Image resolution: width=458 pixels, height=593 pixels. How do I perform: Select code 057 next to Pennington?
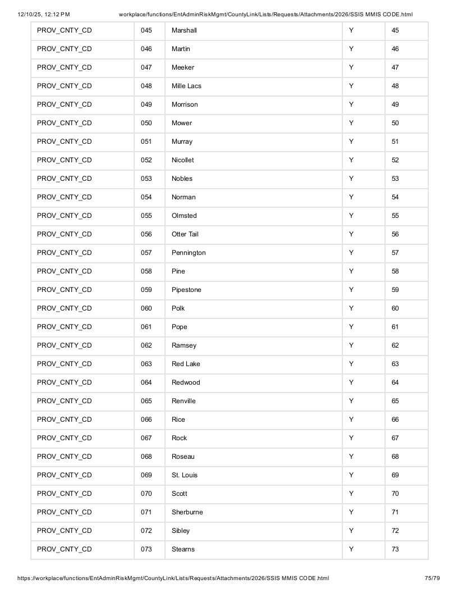[150, 253]
